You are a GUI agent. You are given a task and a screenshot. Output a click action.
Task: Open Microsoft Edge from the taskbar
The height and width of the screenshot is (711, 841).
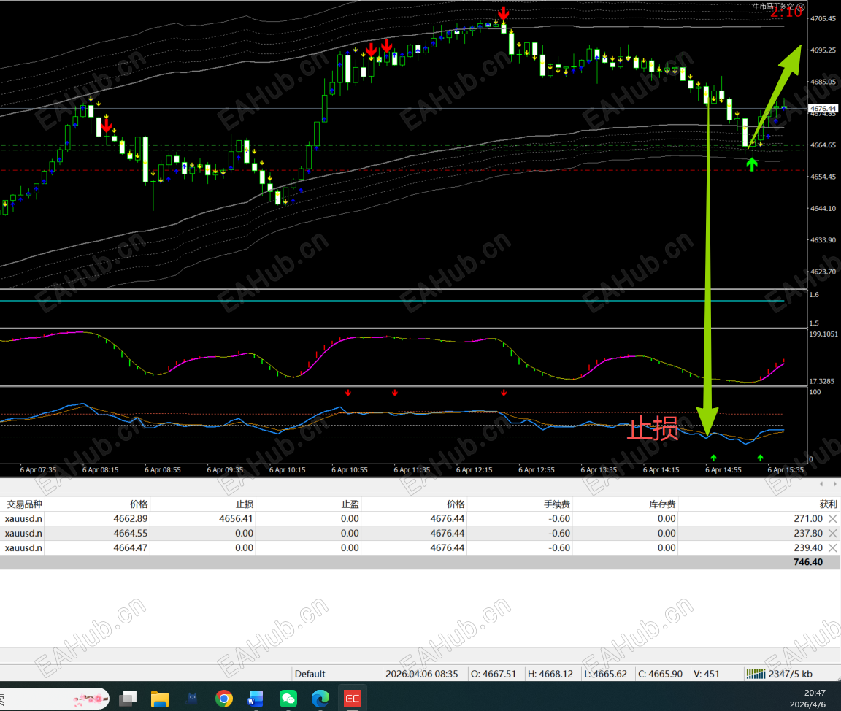click(x=320, y=699)
